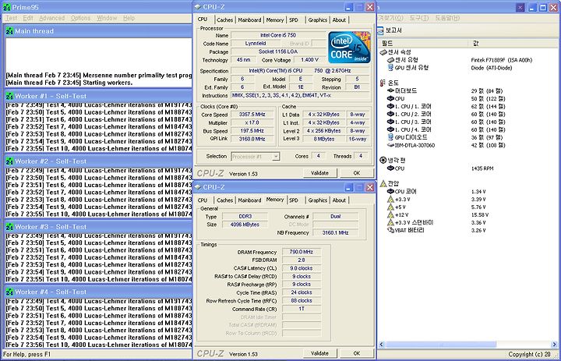Click the Intel Core i5 logo badge
The image size is (561, 361).
(350, 48)
